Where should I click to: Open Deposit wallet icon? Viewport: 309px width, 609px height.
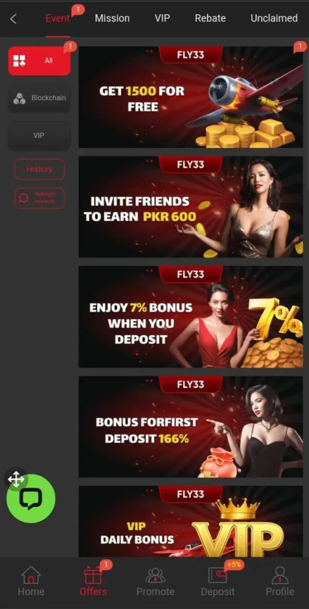pos(218,575)
